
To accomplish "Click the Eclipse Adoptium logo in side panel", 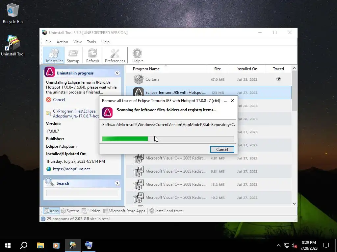I will (50, 72).
